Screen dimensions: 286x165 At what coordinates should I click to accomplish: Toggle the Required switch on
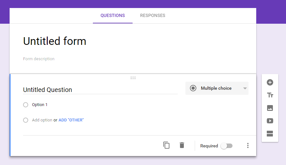(x=226, y=146)
